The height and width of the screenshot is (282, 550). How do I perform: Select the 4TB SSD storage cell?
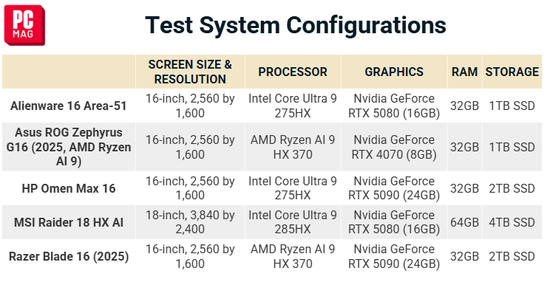(512, 222)
